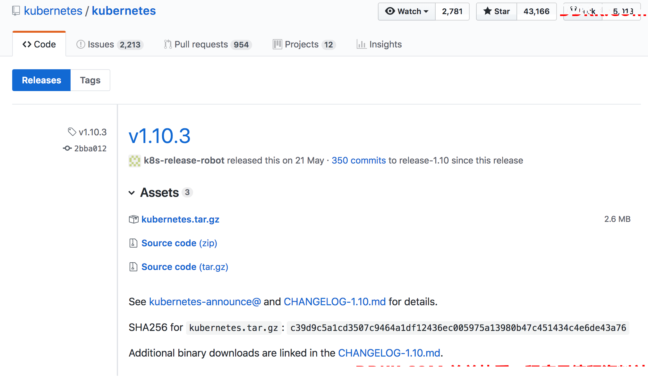The height and width of the screenshot is (379, 648).
Task: Open the Pull requests tab
Action: coord(208,44)
